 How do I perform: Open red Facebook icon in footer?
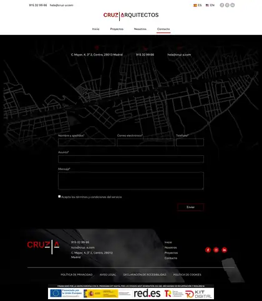(208, 250)
